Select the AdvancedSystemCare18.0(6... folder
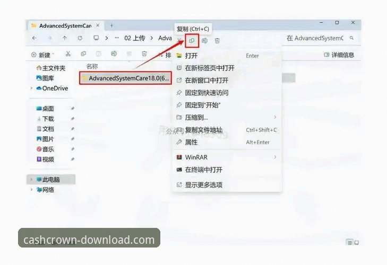Screen dimensions: 387x265 (x=125, y=78)
